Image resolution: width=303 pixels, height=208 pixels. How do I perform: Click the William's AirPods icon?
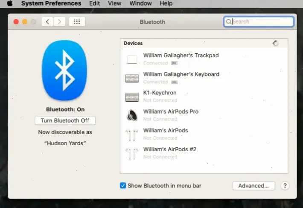click(132, 134)
